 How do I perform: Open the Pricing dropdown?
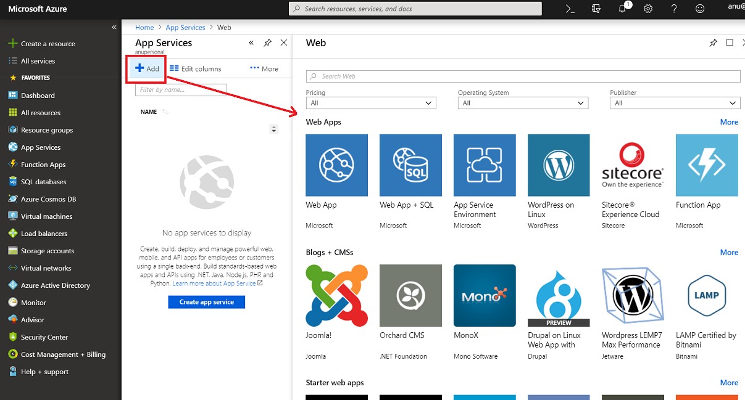pyautogui.click(x=371, y=103)
